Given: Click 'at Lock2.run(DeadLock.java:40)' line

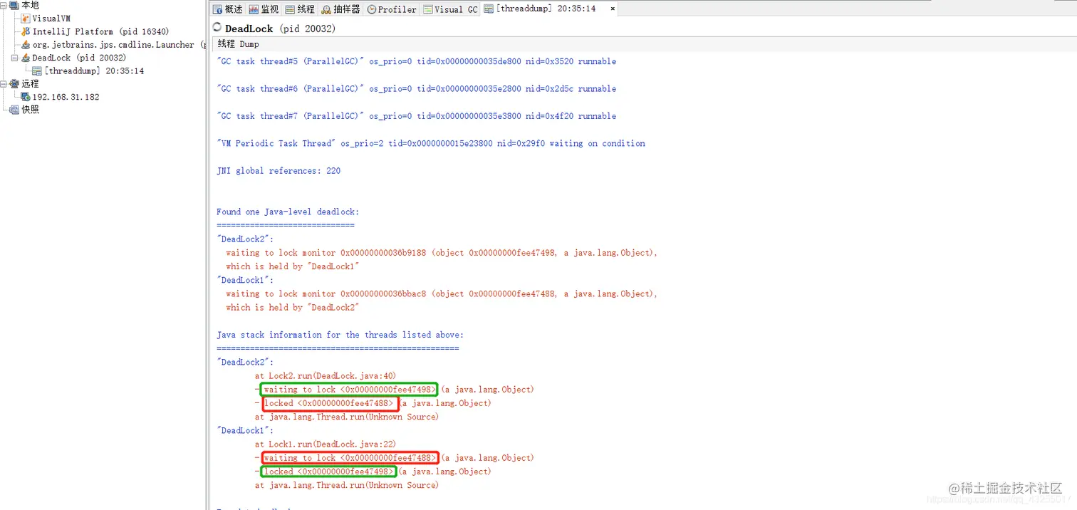Looking at the screenshot, I should pyautogui.click(x=326, y=376).
